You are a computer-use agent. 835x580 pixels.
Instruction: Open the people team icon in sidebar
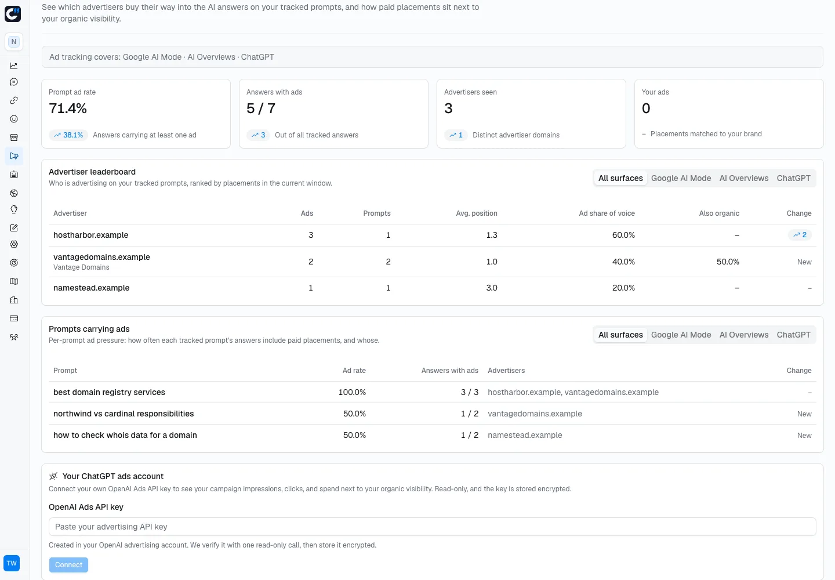point(14,337)
